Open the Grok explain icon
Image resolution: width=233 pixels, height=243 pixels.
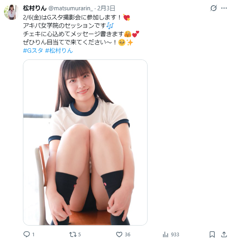213,8
